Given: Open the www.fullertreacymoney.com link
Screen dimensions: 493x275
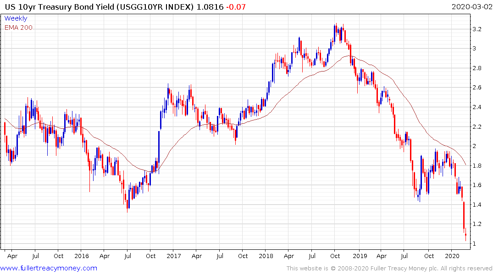Looking at the screenshot, I should click(x=49, y=268).
